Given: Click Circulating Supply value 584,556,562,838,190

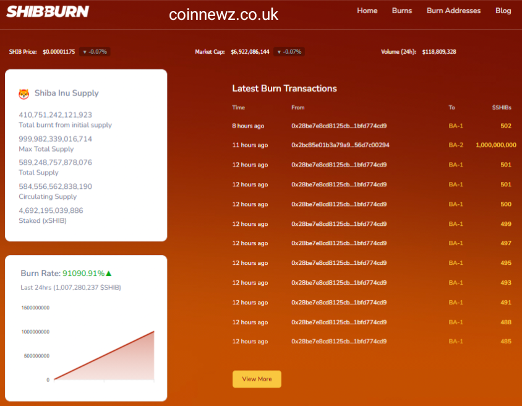Looking at the screenshot, I should [x=55, y=186].
